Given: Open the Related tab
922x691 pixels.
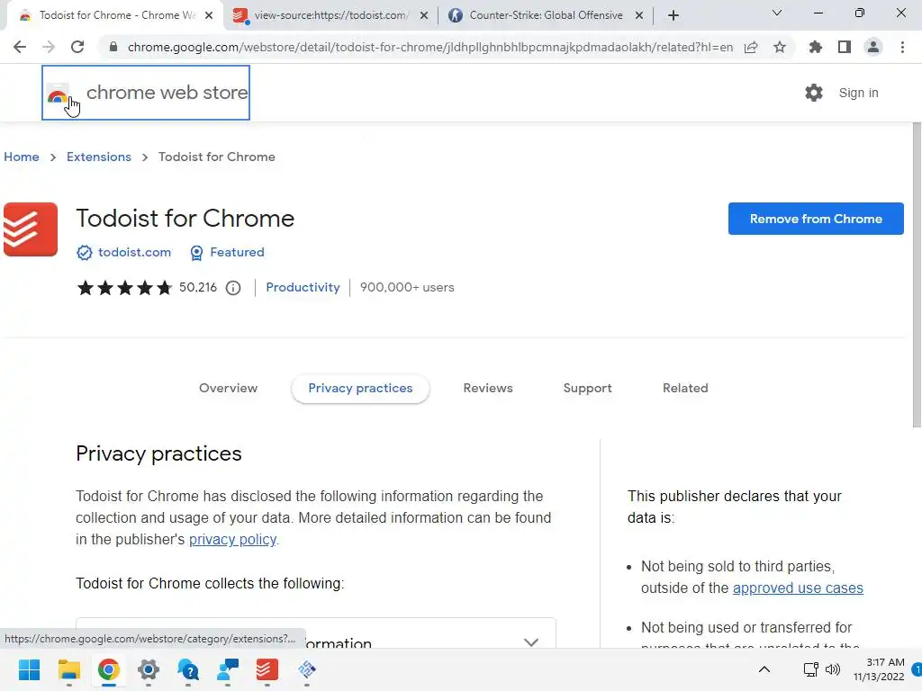Looking at the screenshot, I should [x=685, y=389].
